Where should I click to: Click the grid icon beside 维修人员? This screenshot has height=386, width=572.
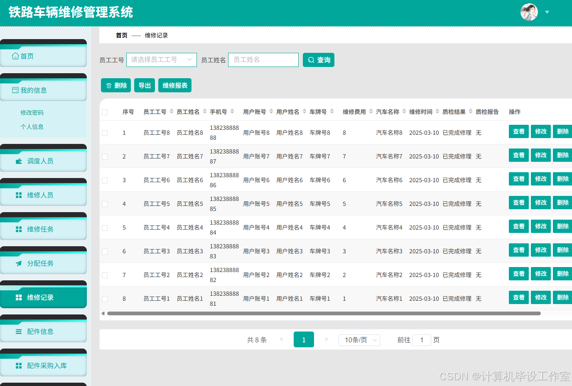(19, 195)
